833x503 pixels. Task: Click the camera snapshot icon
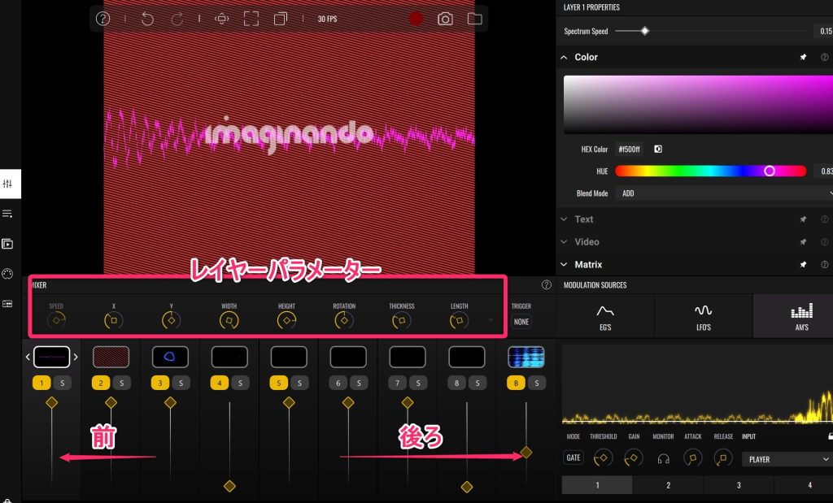click(x=445, y=19)
